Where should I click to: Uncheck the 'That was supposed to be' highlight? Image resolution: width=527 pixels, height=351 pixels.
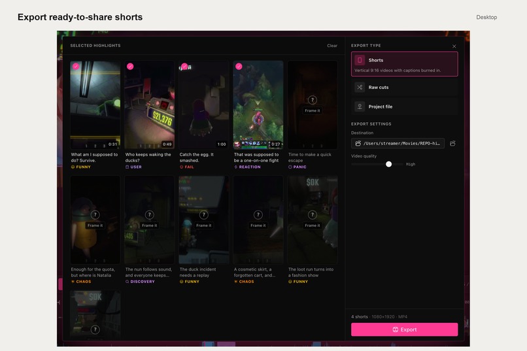click(x=239, y=66)
